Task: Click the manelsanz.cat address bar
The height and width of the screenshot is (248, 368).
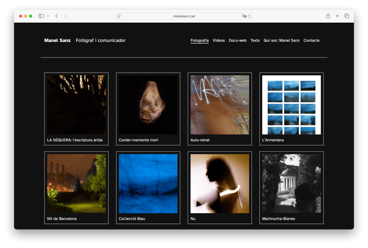Action: click(x=184, y=16)
